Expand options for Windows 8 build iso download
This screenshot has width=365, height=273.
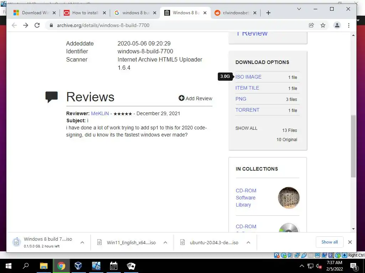82,242
